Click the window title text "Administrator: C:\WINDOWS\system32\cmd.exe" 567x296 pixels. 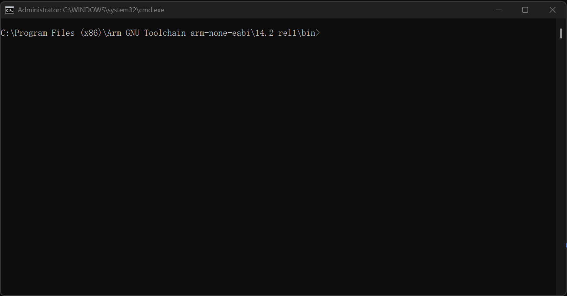pyautogui.click(x=91, y=10)
